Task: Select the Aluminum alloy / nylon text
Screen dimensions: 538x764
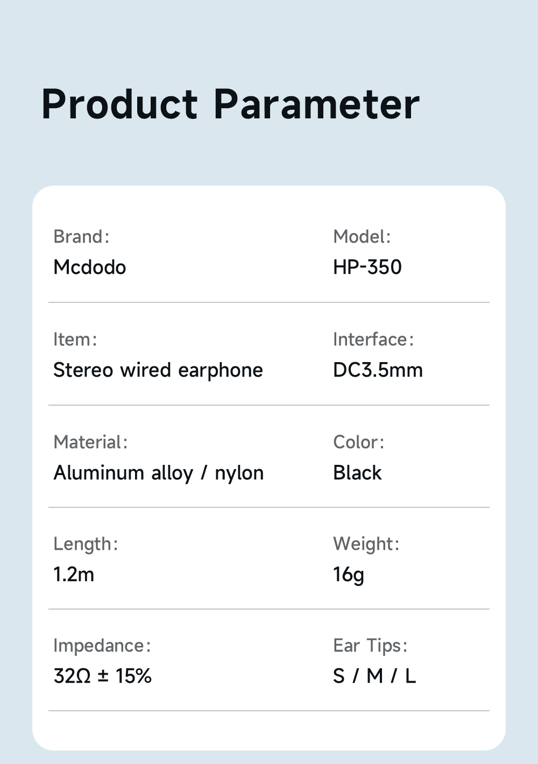Action: point(159,473)
